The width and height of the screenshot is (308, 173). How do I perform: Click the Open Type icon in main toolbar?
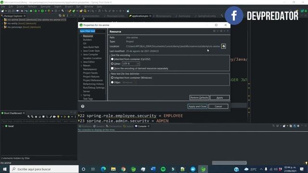(81, 11)
